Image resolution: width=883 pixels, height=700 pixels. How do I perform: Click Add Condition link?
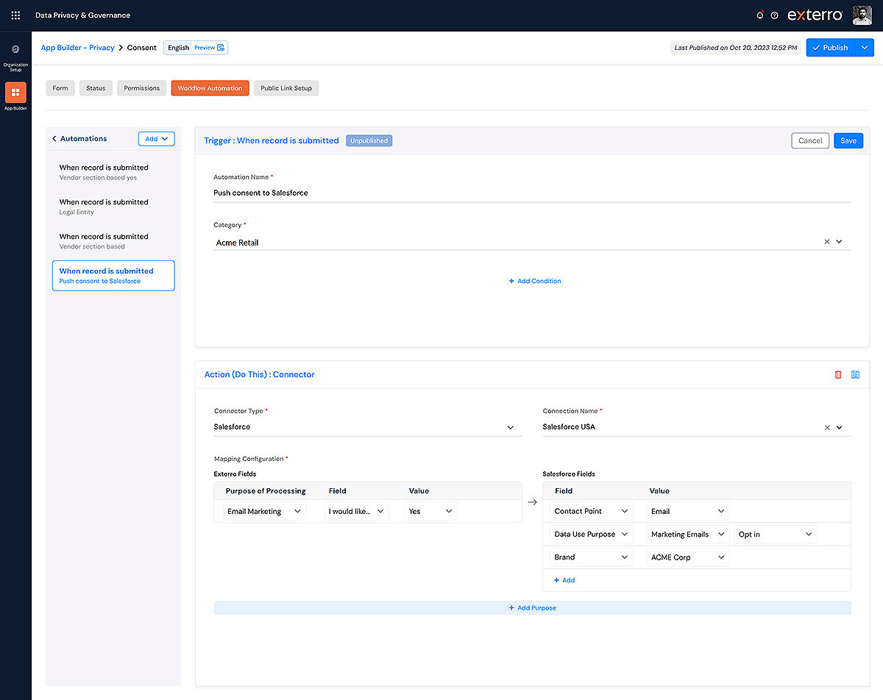coord(535,281)
